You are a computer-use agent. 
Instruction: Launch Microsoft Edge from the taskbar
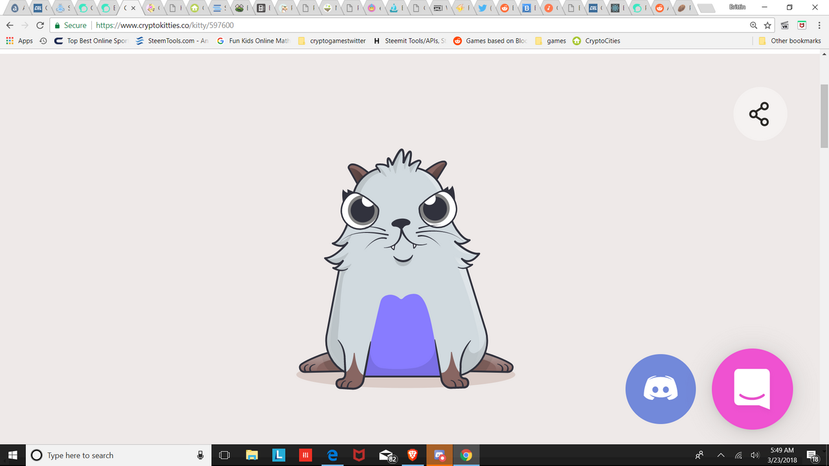pos(332,455)
